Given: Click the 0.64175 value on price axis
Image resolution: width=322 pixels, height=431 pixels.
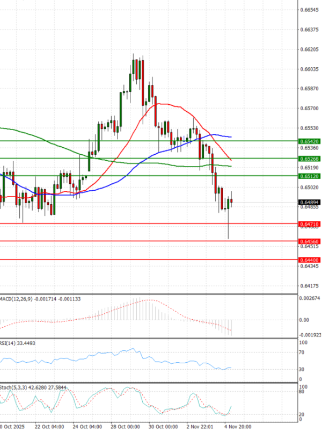Looking at the screenshot, I should [309, 286].
